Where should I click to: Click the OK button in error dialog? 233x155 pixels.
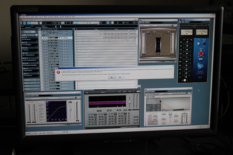[x=112, y=77]
